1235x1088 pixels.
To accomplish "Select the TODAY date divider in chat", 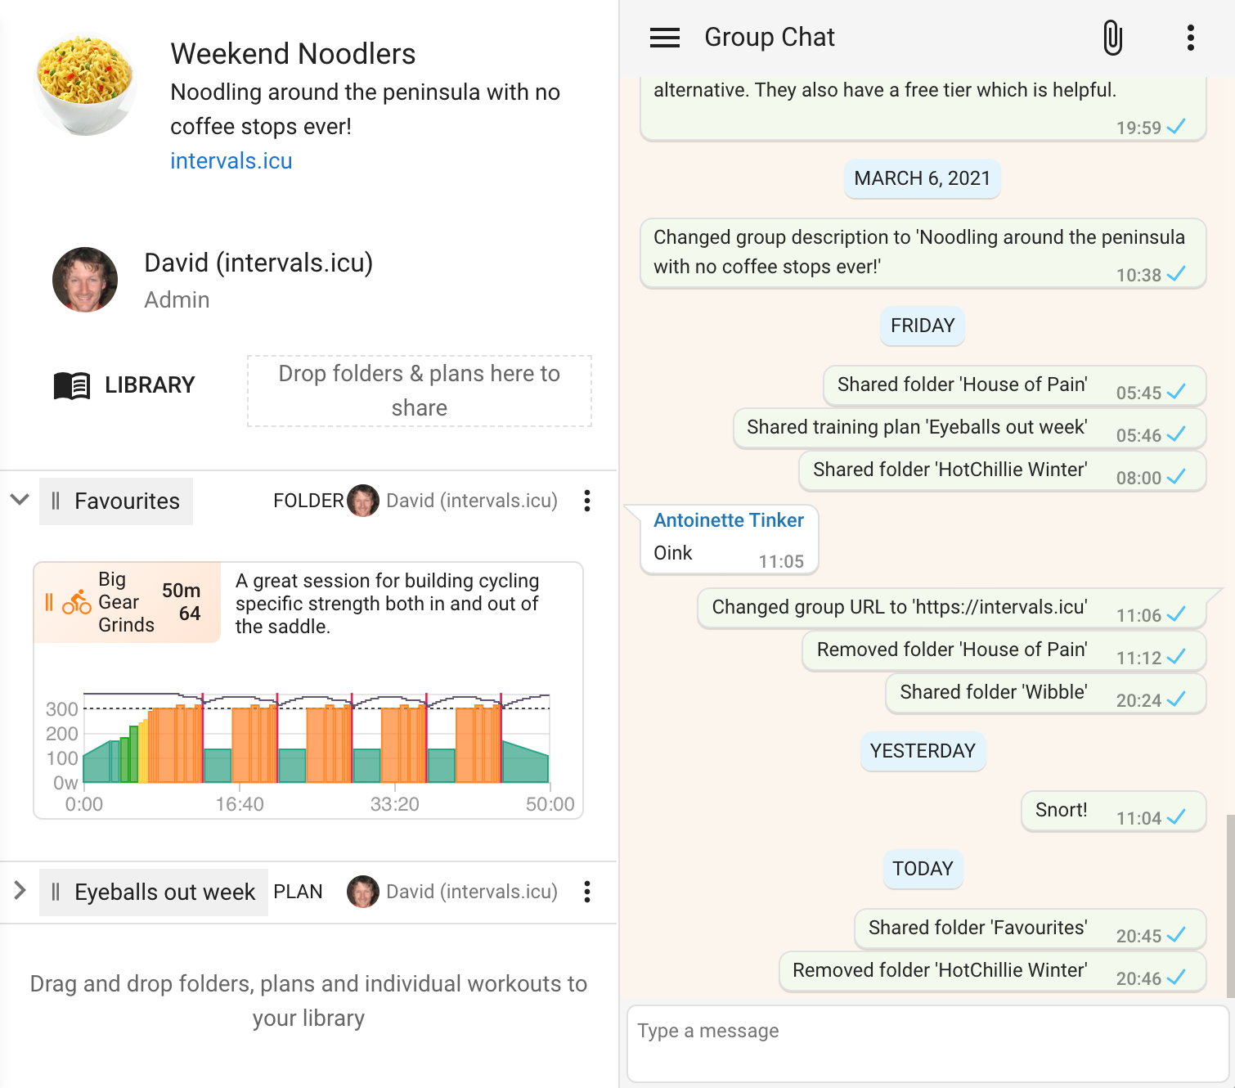I will (923, 870).
